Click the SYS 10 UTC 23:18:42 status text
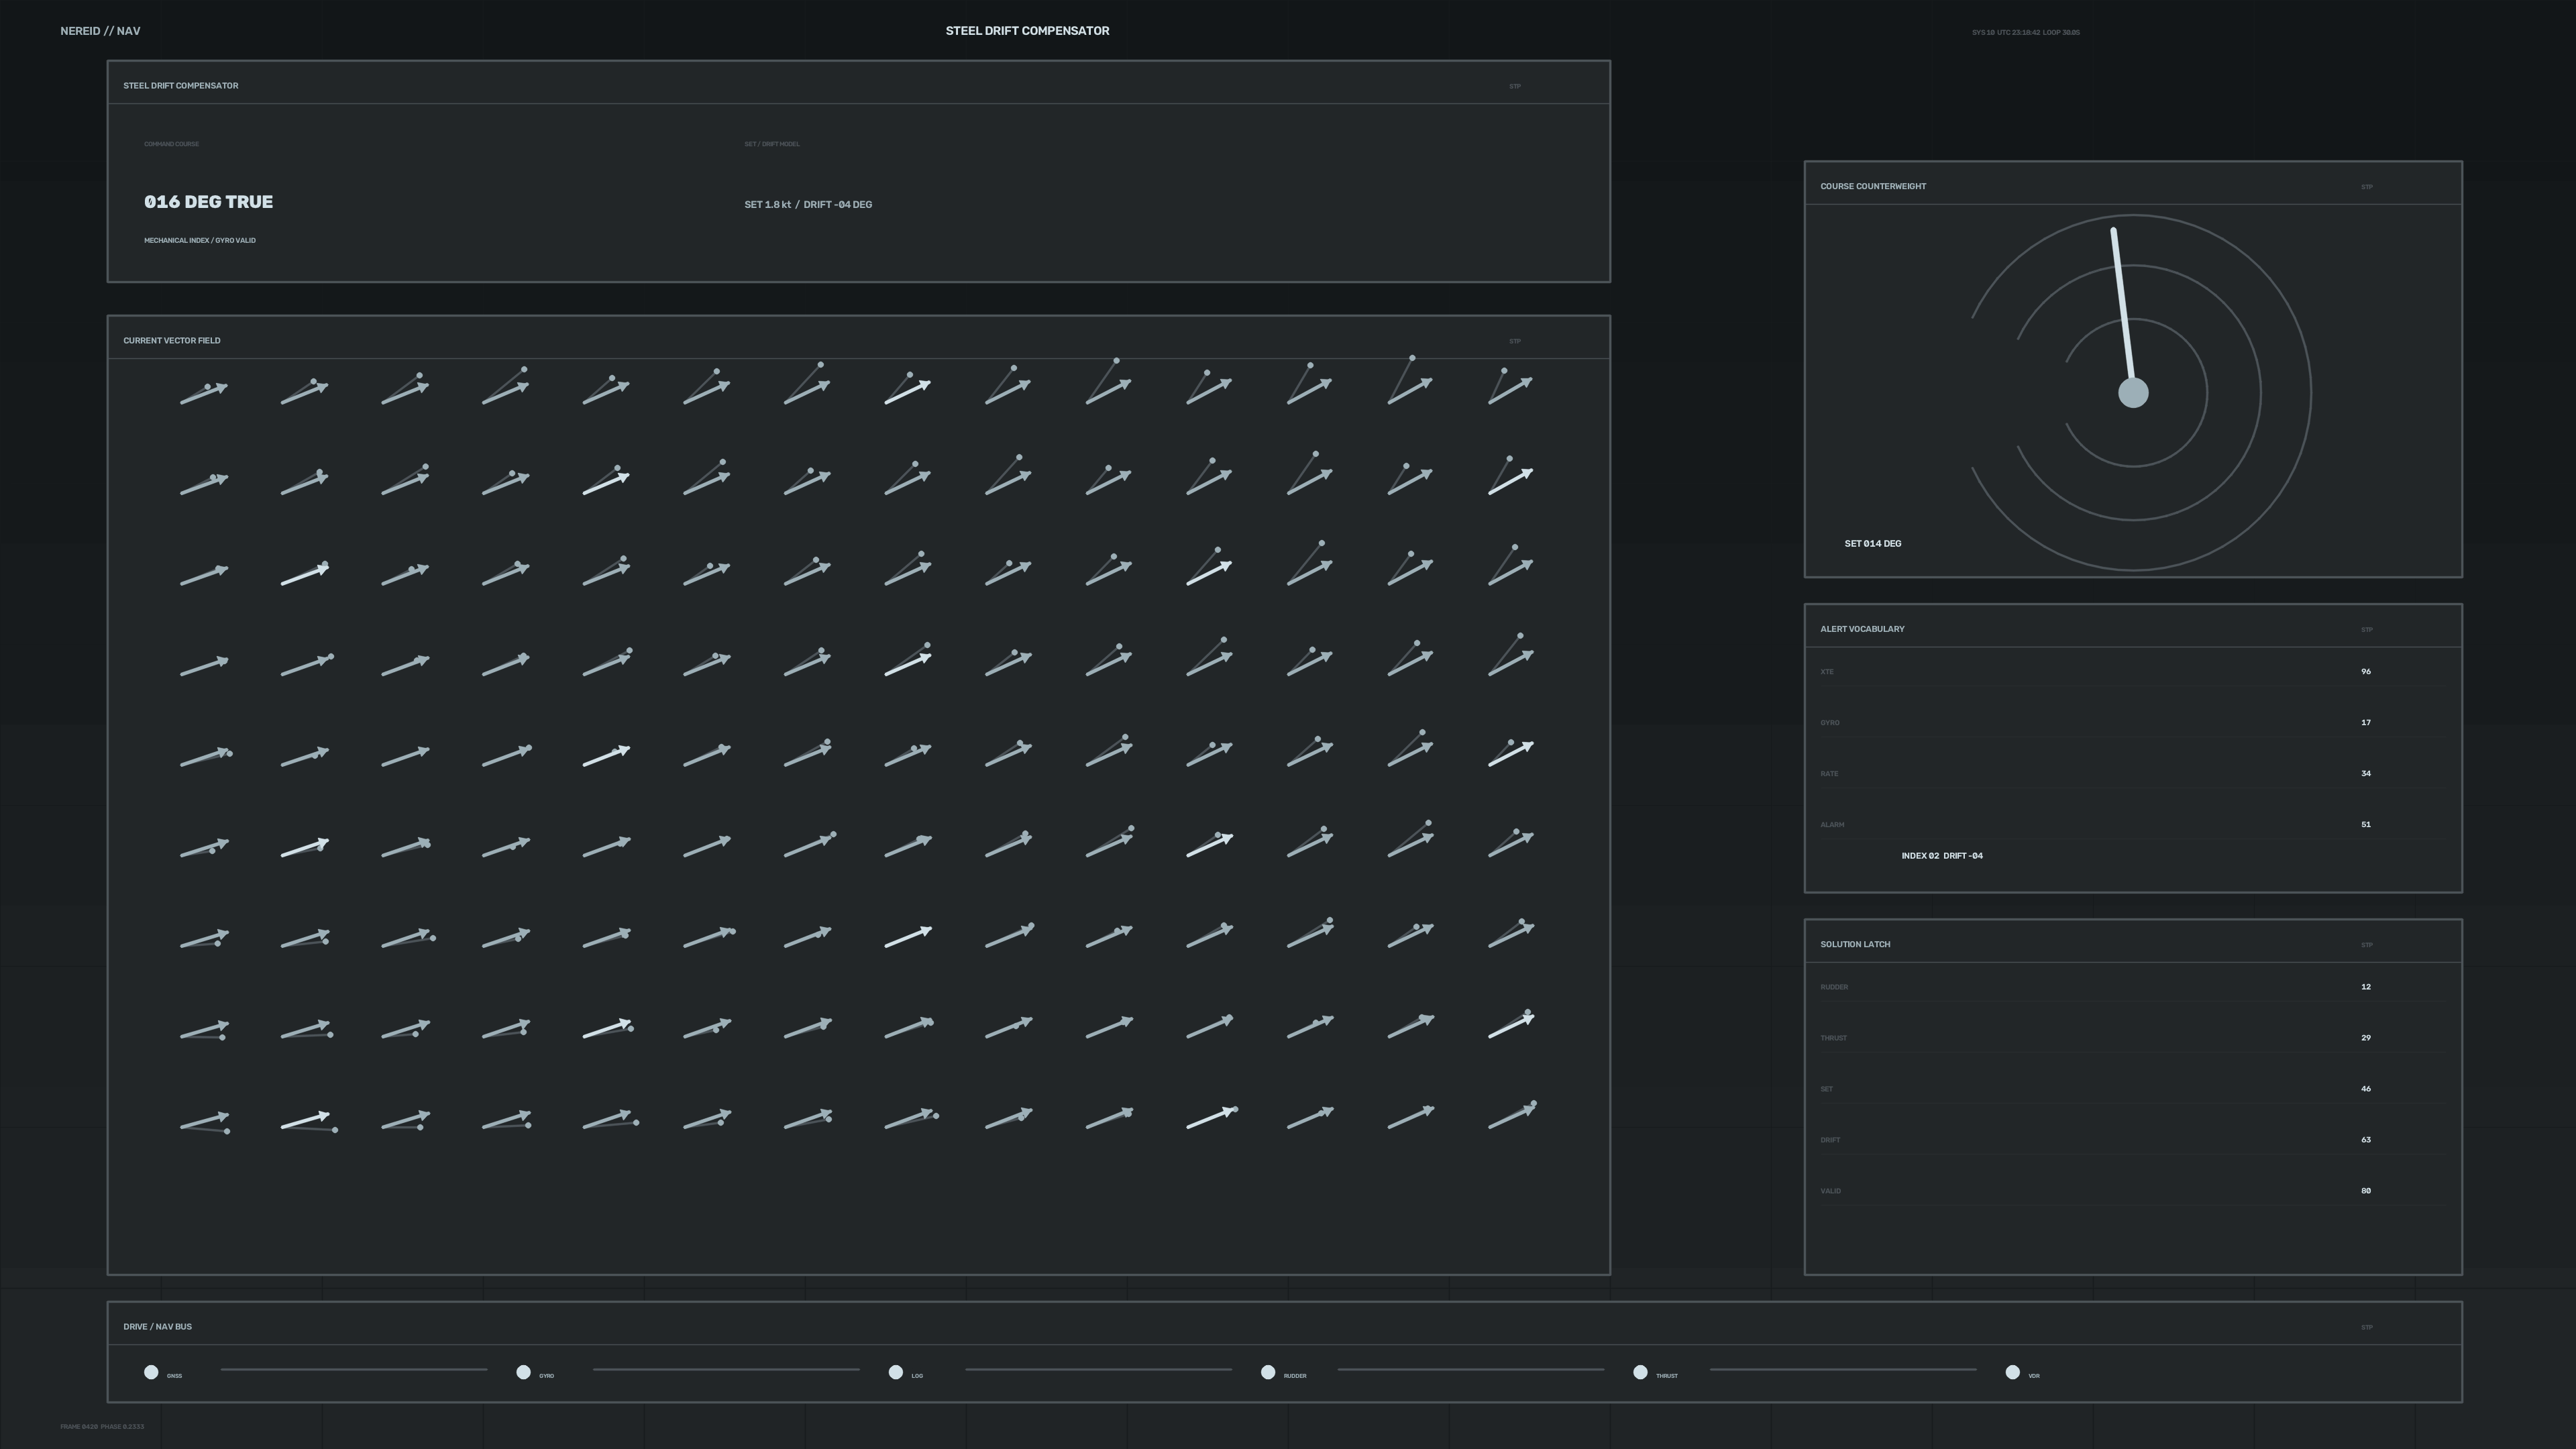 (2025, 33)
